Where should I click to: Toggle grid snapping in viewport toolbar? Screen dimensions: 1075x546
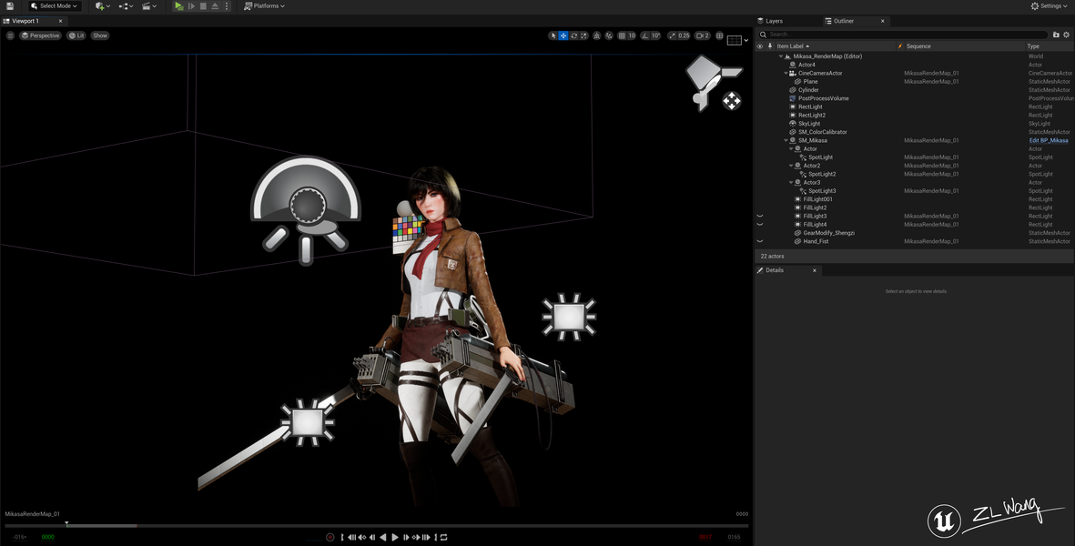[622, 35]
